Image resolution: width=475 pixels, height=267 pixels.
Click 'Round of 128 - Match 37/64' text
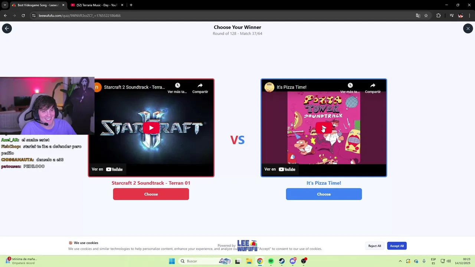click(237, 33)
